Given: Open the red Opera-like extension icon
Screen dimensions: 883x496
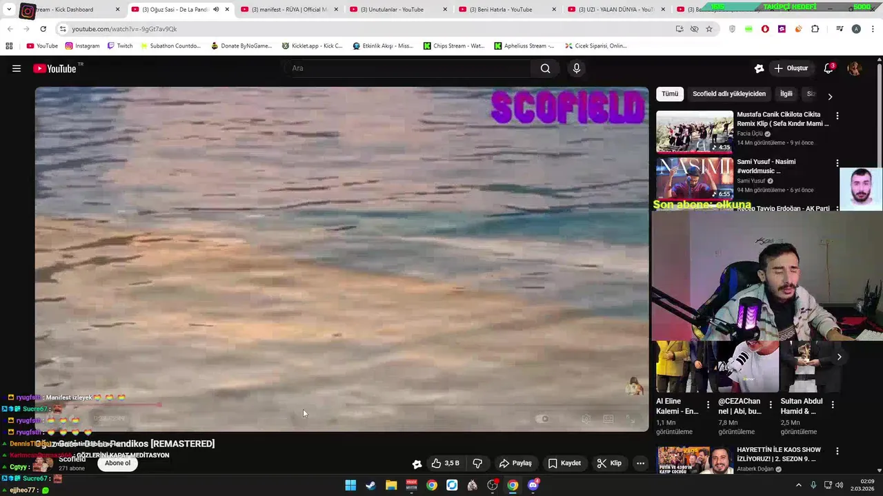Looking at the screenshot, I should coord(765,29).
